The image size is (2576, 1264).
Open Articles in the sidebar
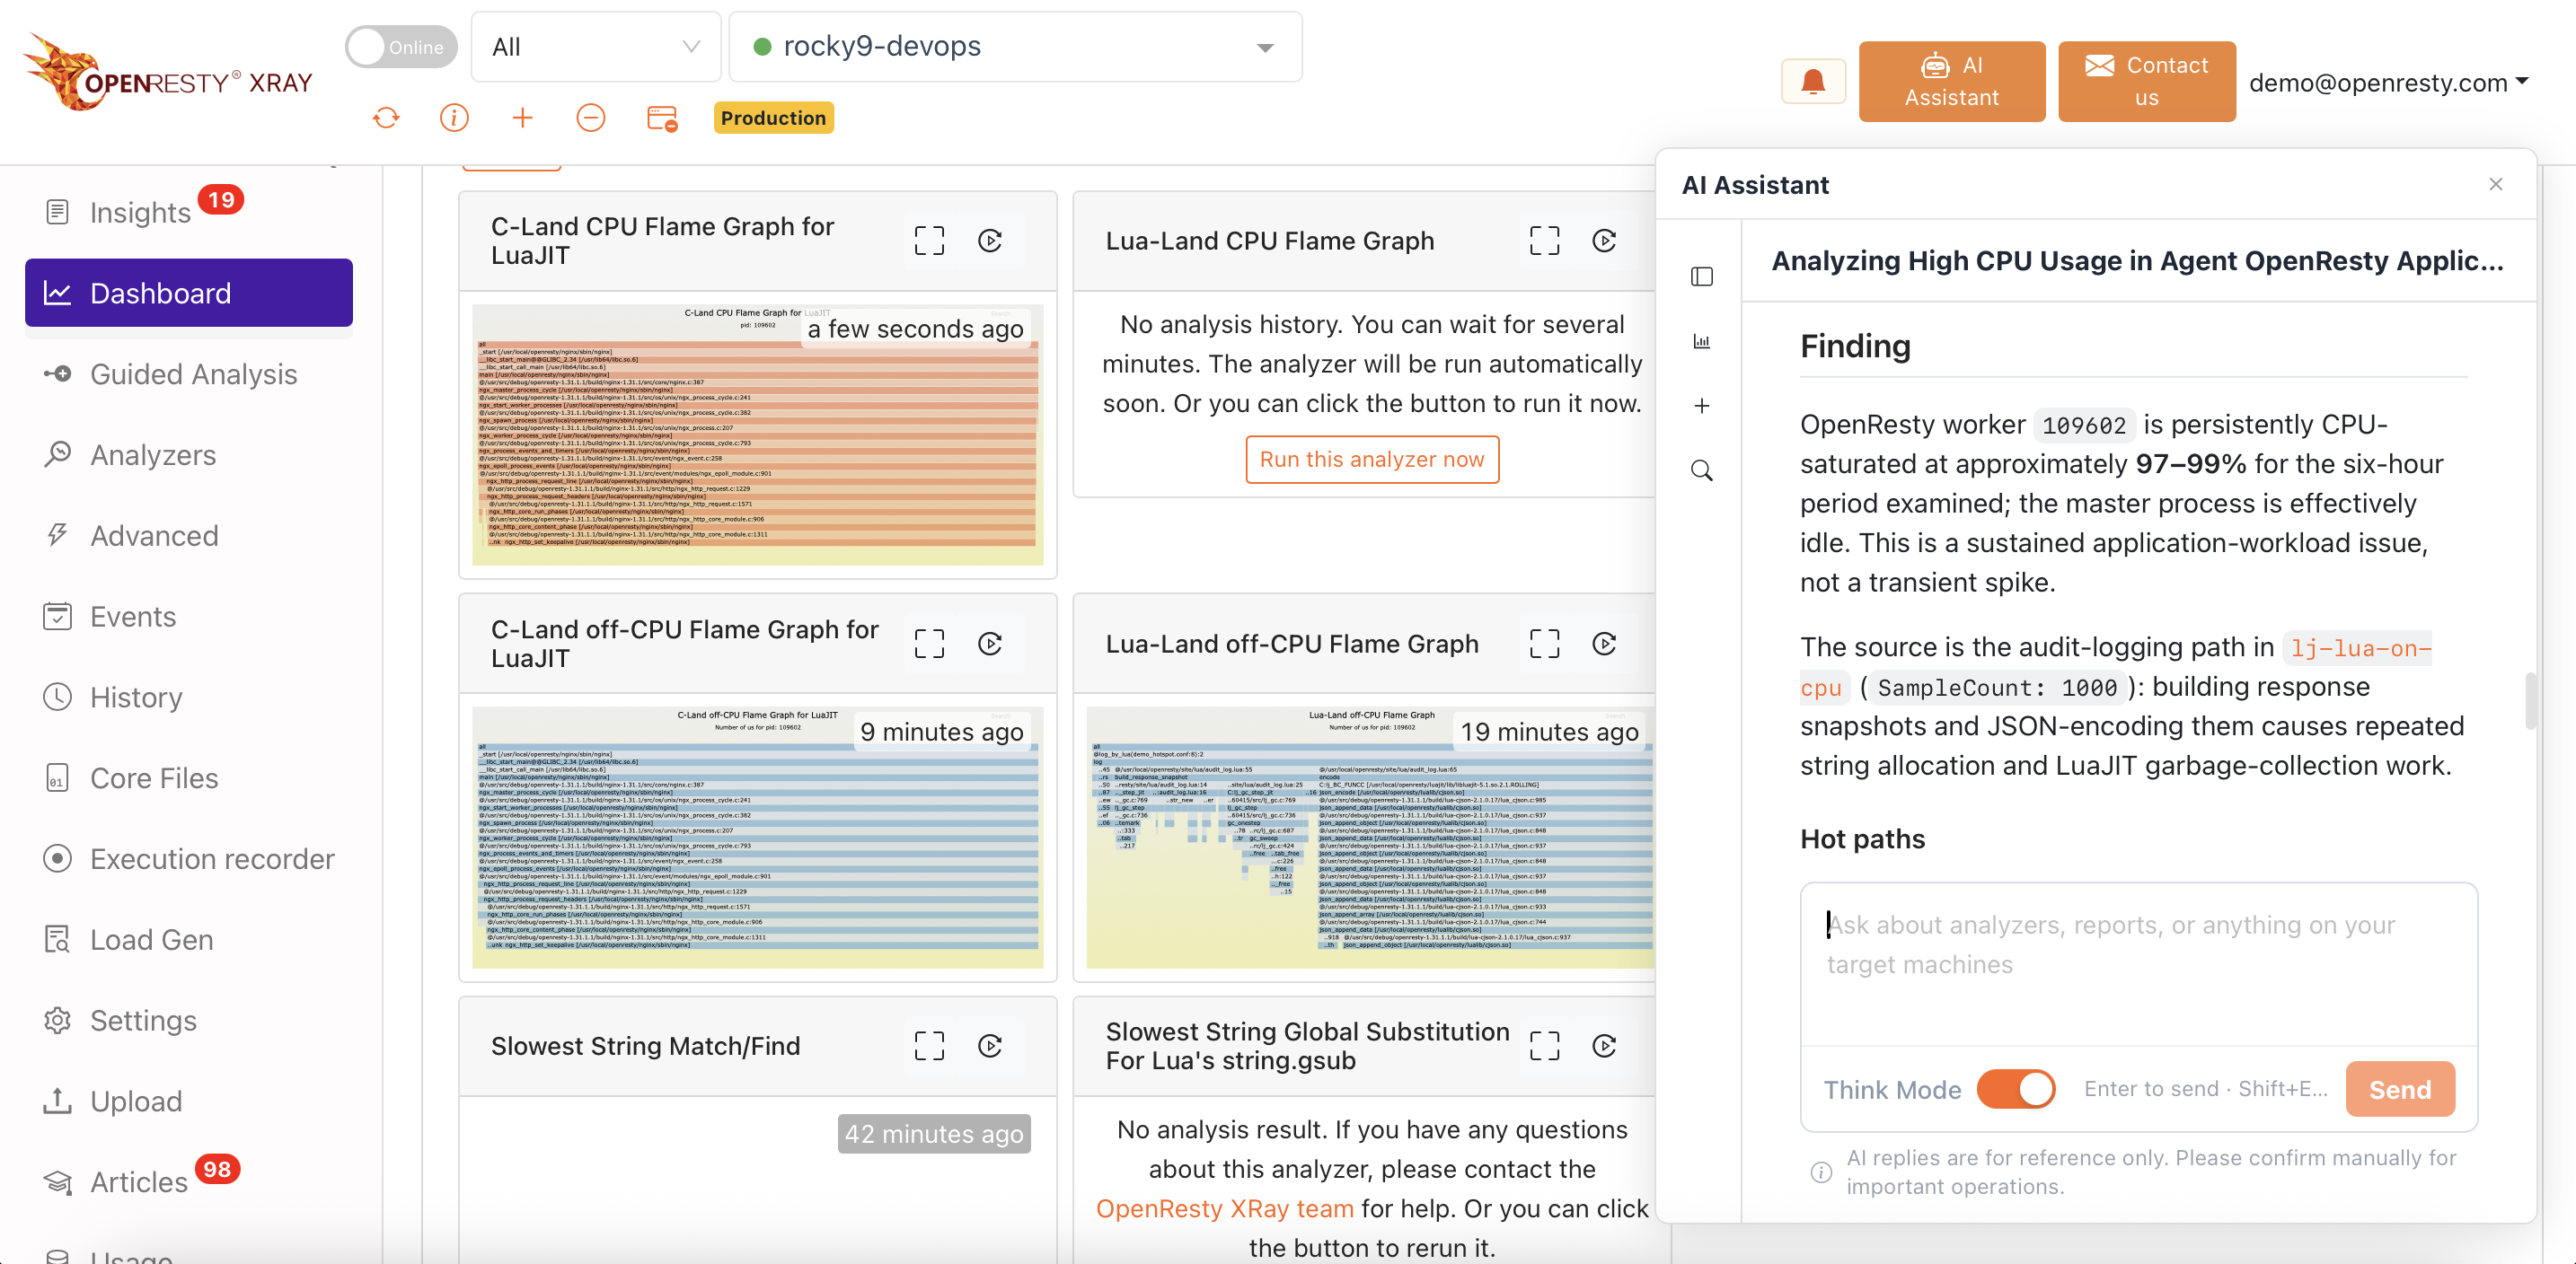(140, 1182)
